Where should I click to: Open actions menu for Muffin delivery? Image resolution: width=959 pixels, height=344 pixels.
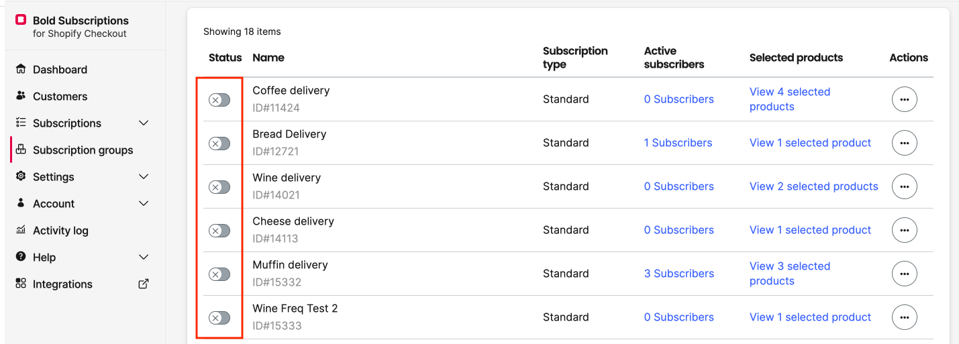tap(904, 274)
